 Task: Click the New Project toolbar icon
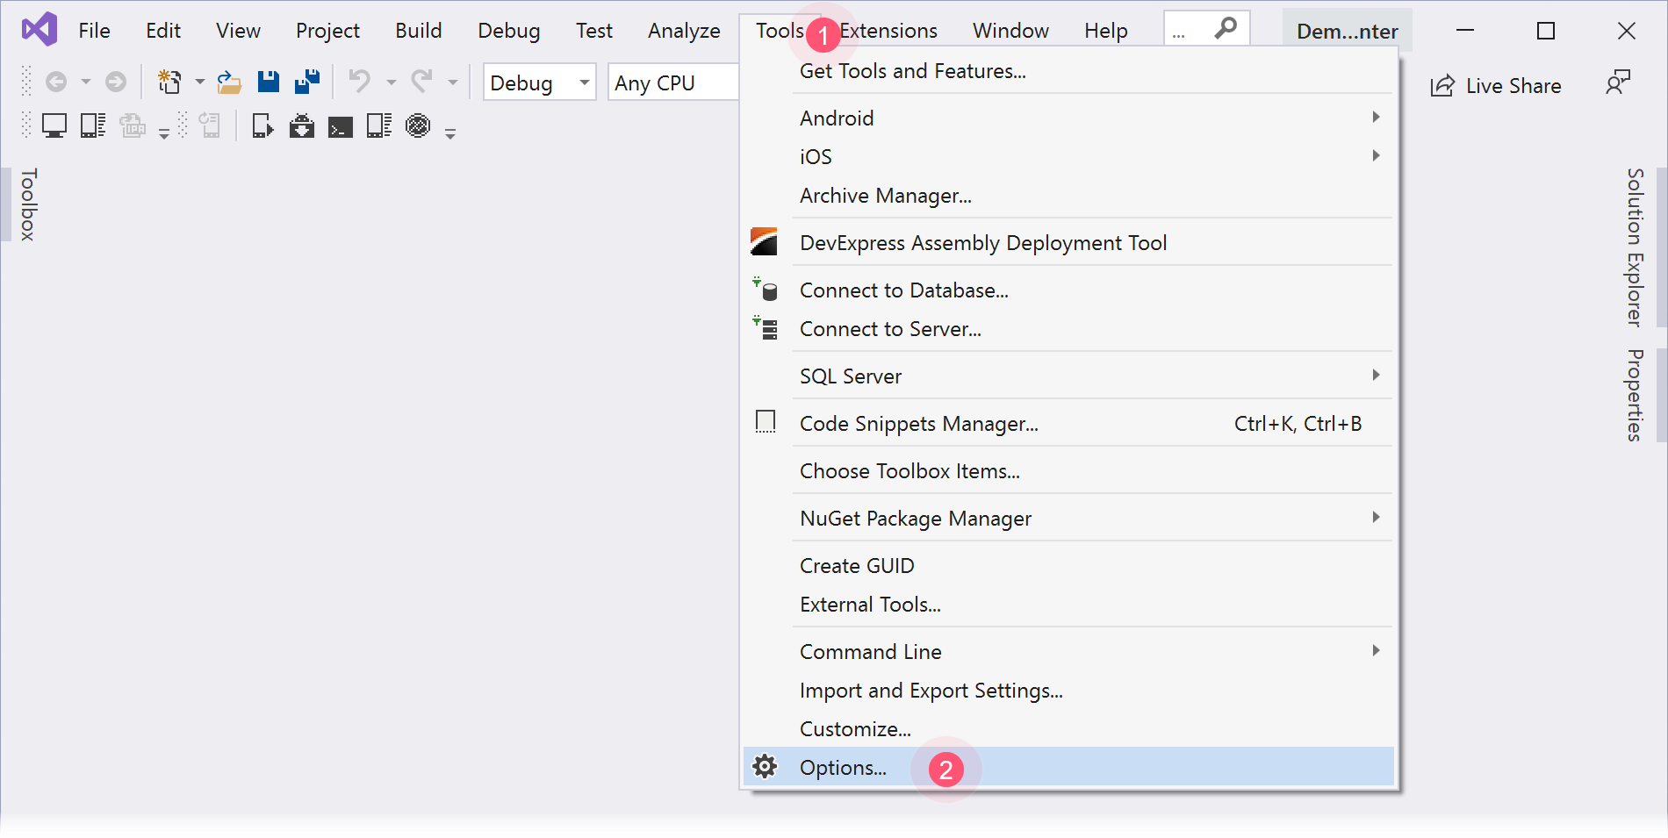tap(169, 82)
